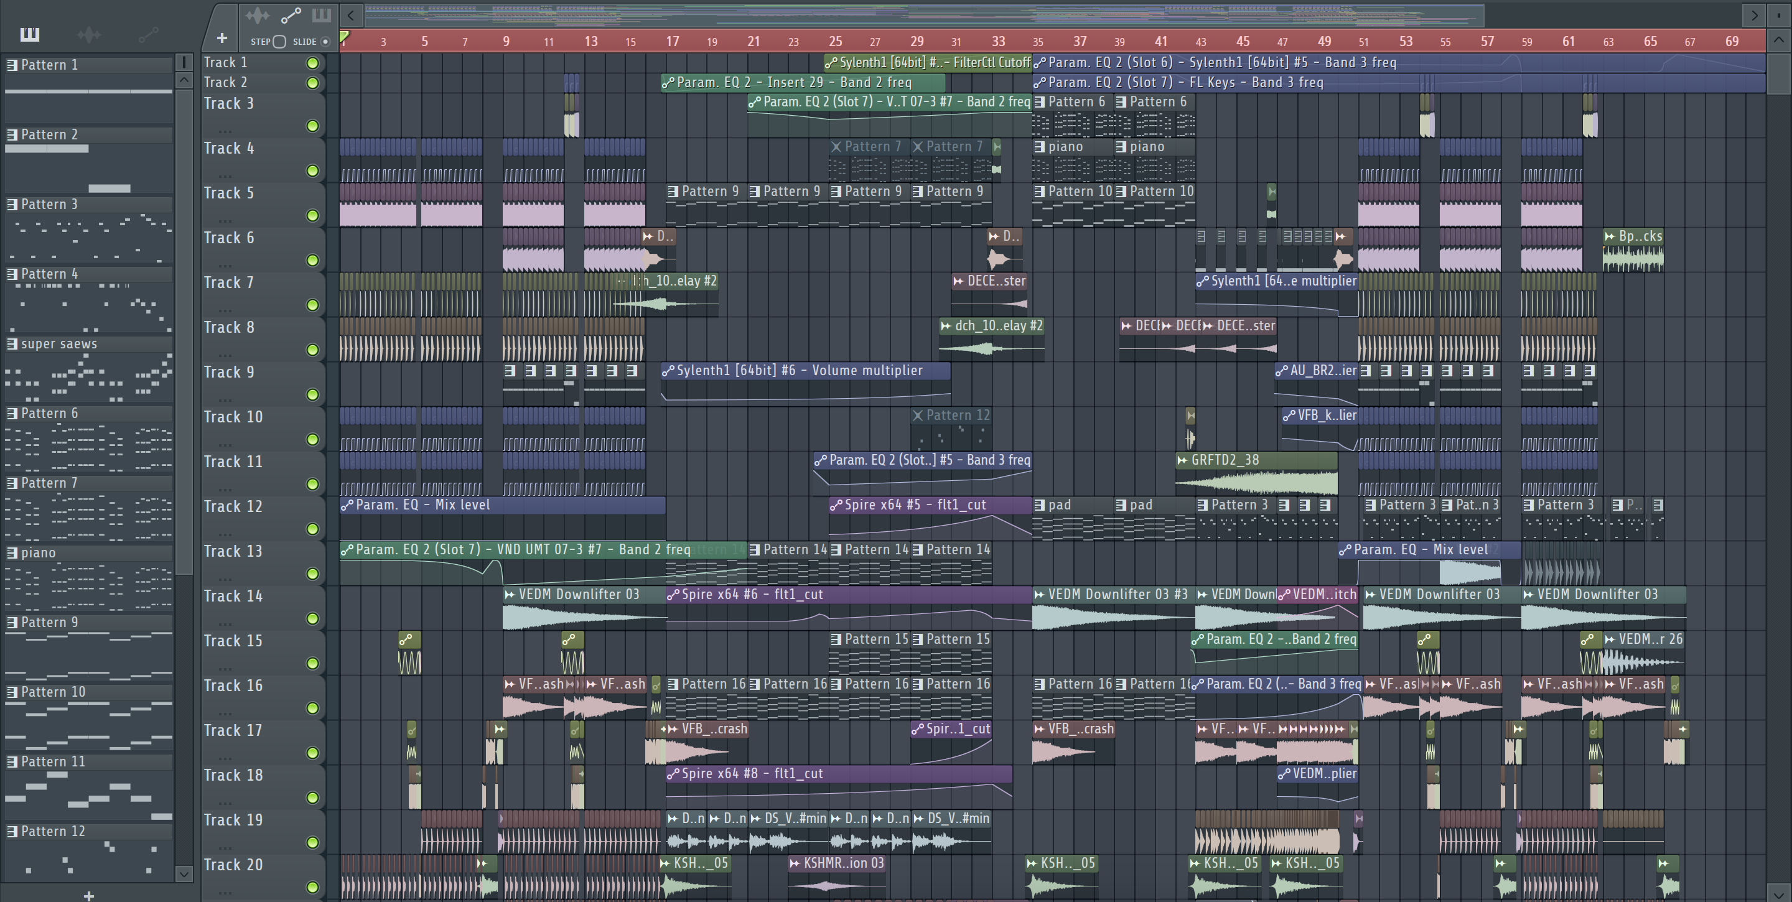
Task: Select the muted Pattern 12 clip on Track 10
Action: pyautogui.click(x=951, y=429)
